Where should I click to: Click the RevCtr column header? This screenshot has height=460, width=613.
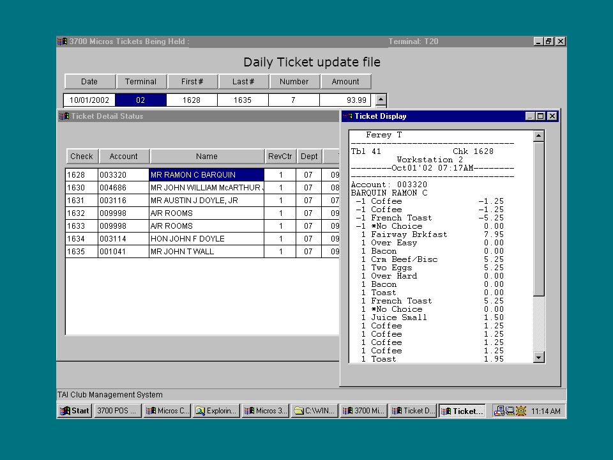[x=280, y=156]
